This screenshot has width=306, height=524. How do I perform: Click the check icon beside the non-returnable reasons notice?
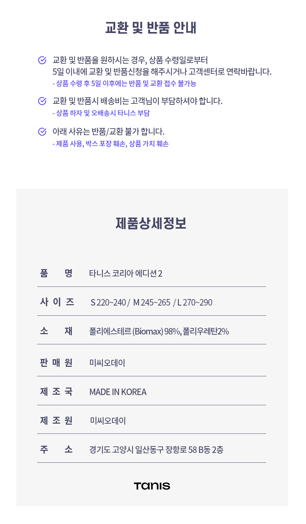tap(42, 131)
